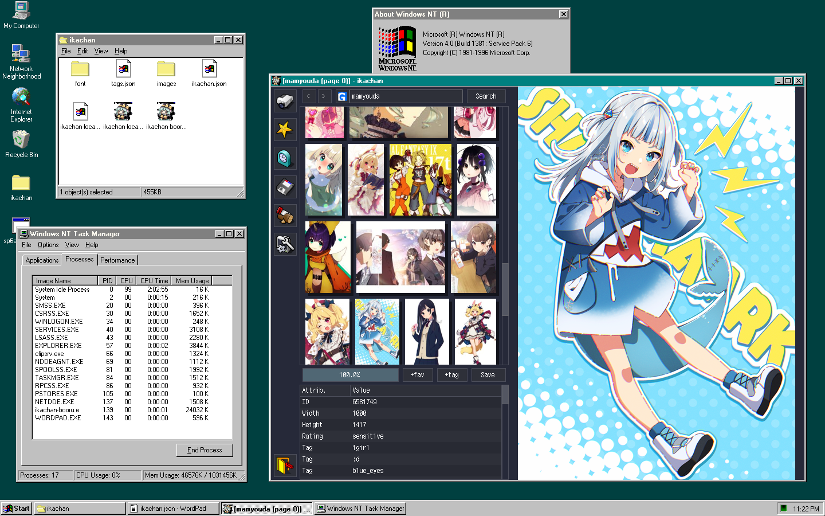This screenshot has height=516, width=825.
Task: Click the +tag button
Action: point(451,375)
